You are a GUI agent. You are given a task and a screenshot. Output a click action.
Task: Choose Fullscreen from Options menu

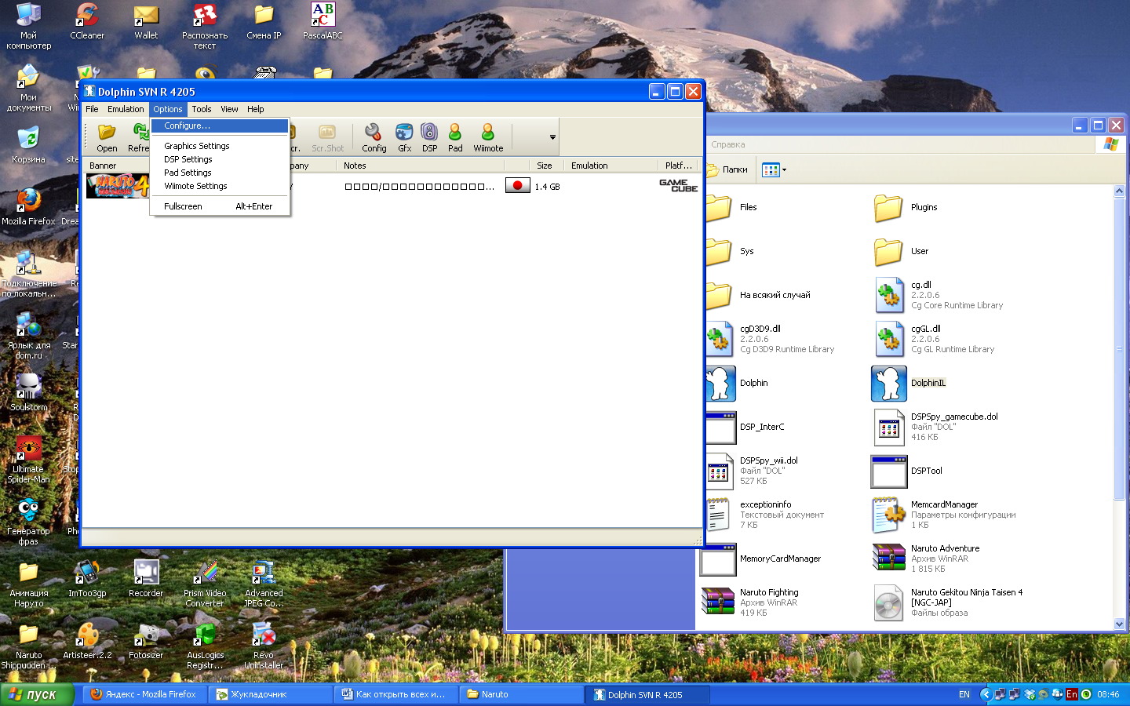coord(220,206)
